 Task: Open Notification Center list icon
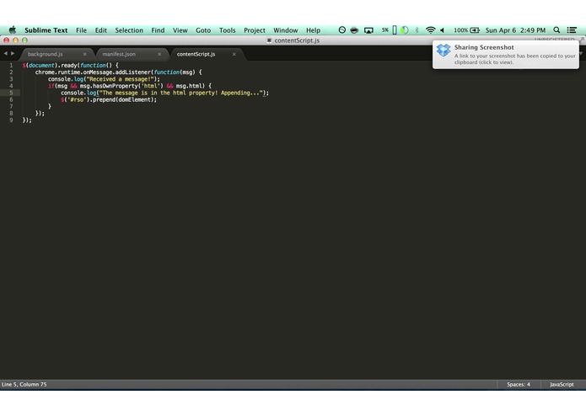pyautogui.click(x=572, y=29)
